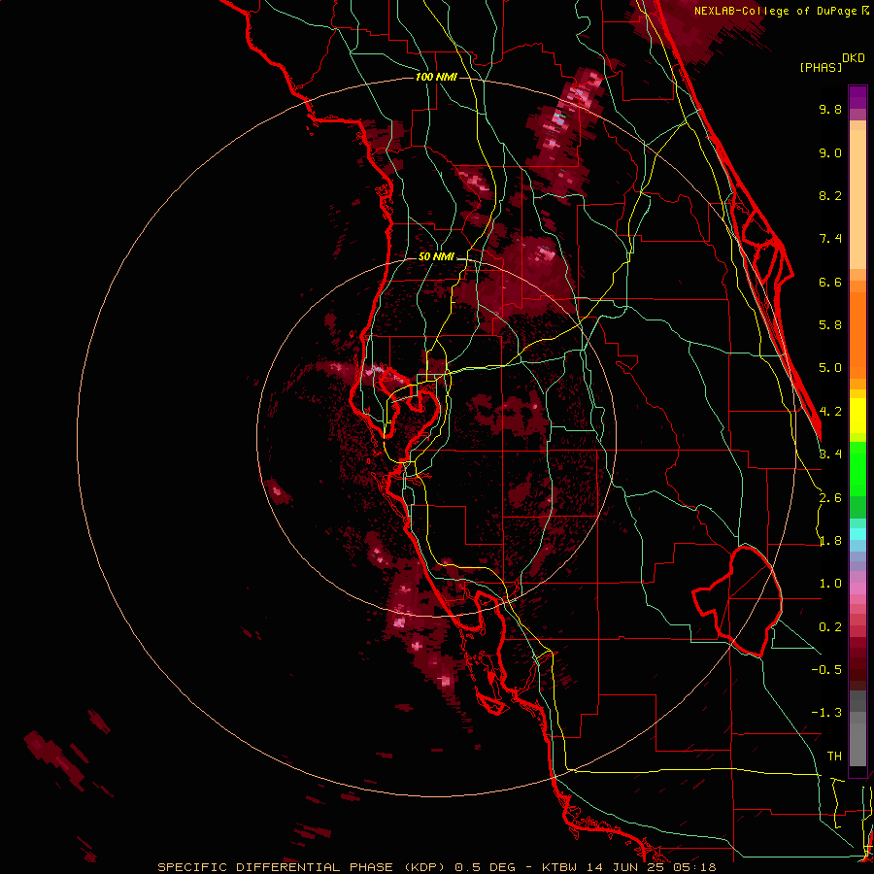This screenshot has width=874, height=874.
Task: Click the yellow segment of color bar
Action: (x=857, y=416)
